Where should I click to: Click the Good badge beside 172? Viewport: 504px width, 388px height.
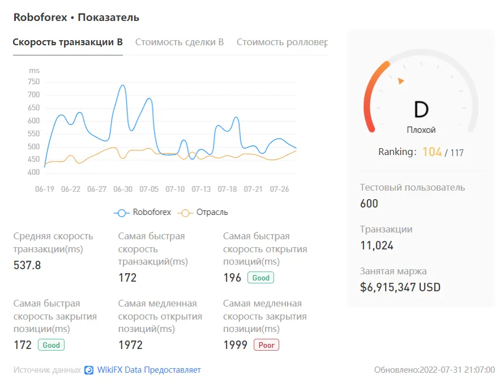tap(51, 345)
